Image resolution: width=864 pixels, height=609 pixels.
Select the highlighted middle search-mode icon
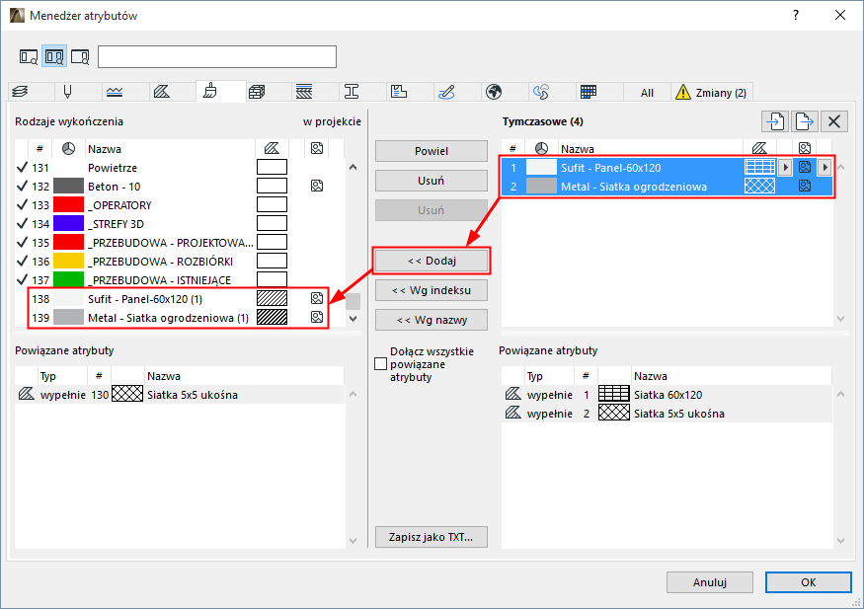[x=54, y=56]
